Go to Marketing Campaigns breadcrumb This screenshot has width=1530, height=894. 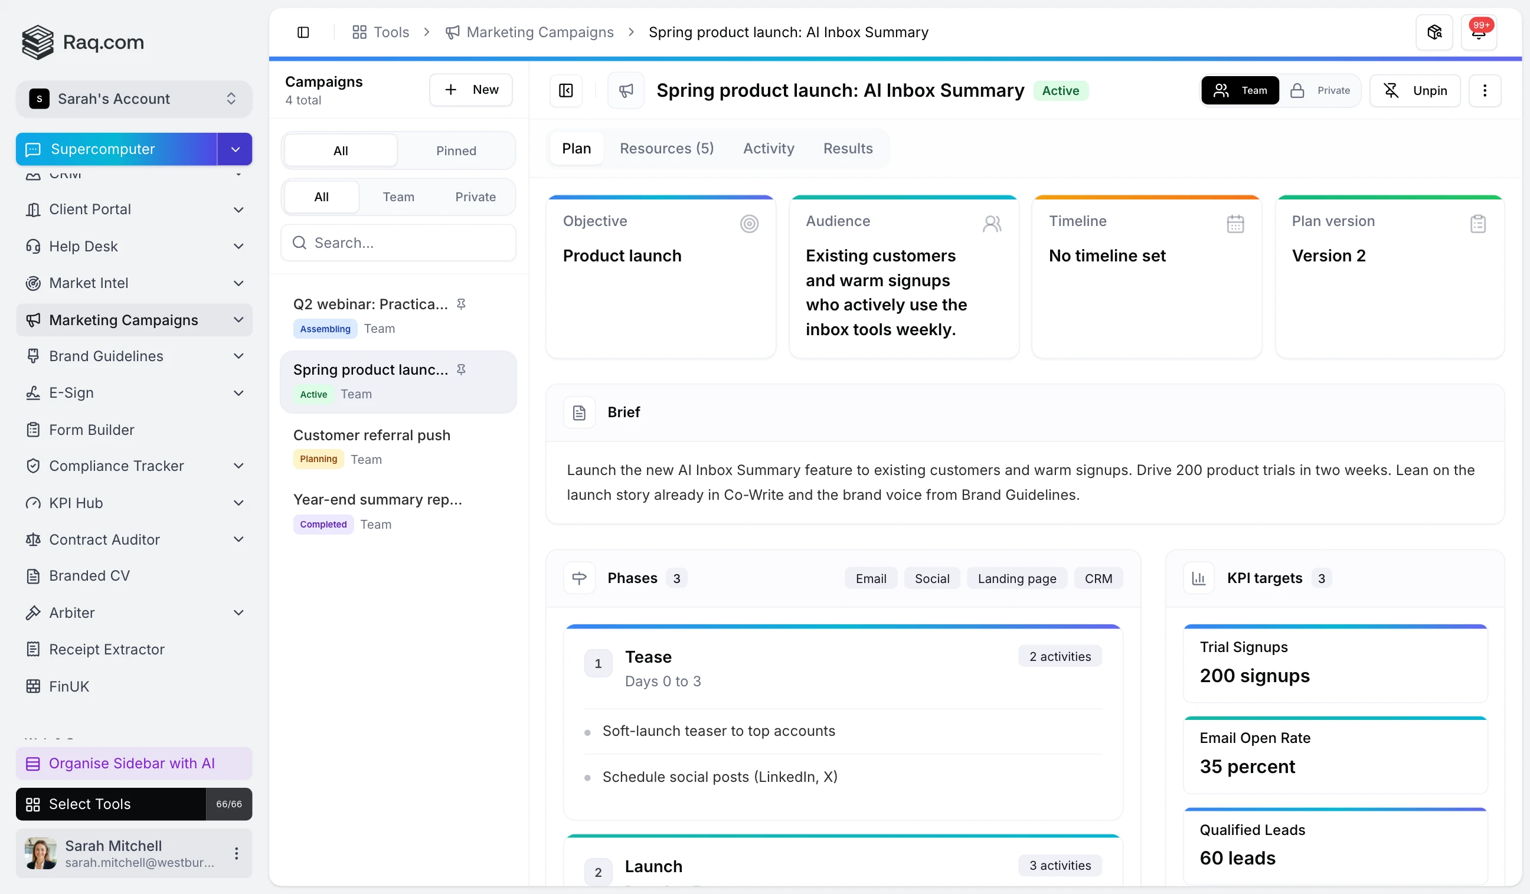pos(529,32)
